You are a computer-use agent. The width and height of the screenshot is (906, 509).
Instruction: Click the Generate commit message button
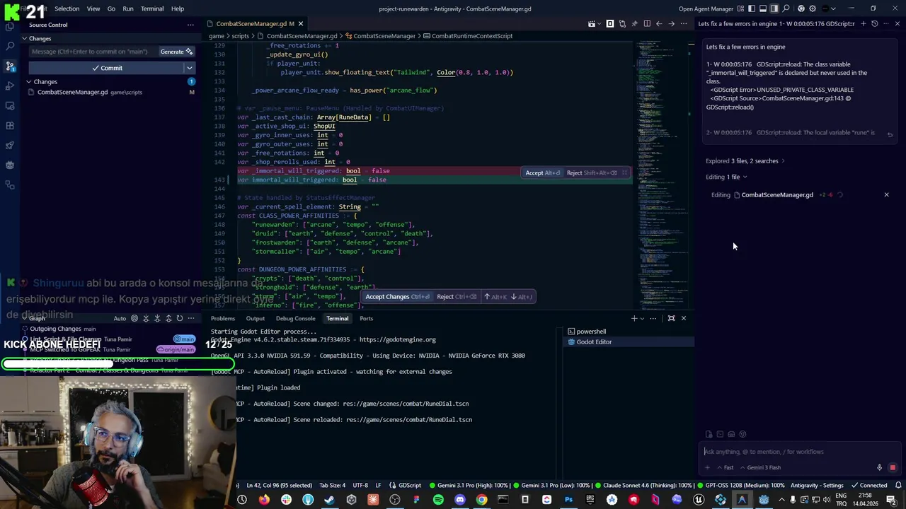click(176, 52)
